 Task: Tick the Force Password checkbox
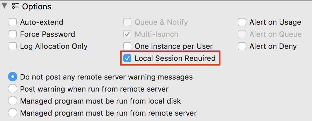click(x=13, y=34)
